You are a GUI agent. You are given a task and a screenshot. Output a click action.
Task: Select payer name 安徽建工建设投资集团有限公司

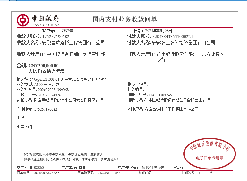pos(184,43)
